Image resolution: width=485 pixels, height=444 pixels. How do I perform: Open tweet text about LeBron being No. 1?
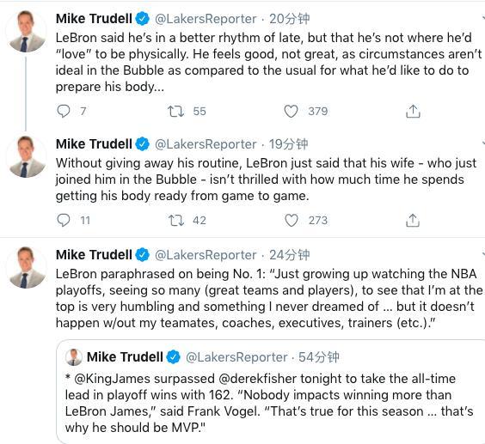click(269, 299)
